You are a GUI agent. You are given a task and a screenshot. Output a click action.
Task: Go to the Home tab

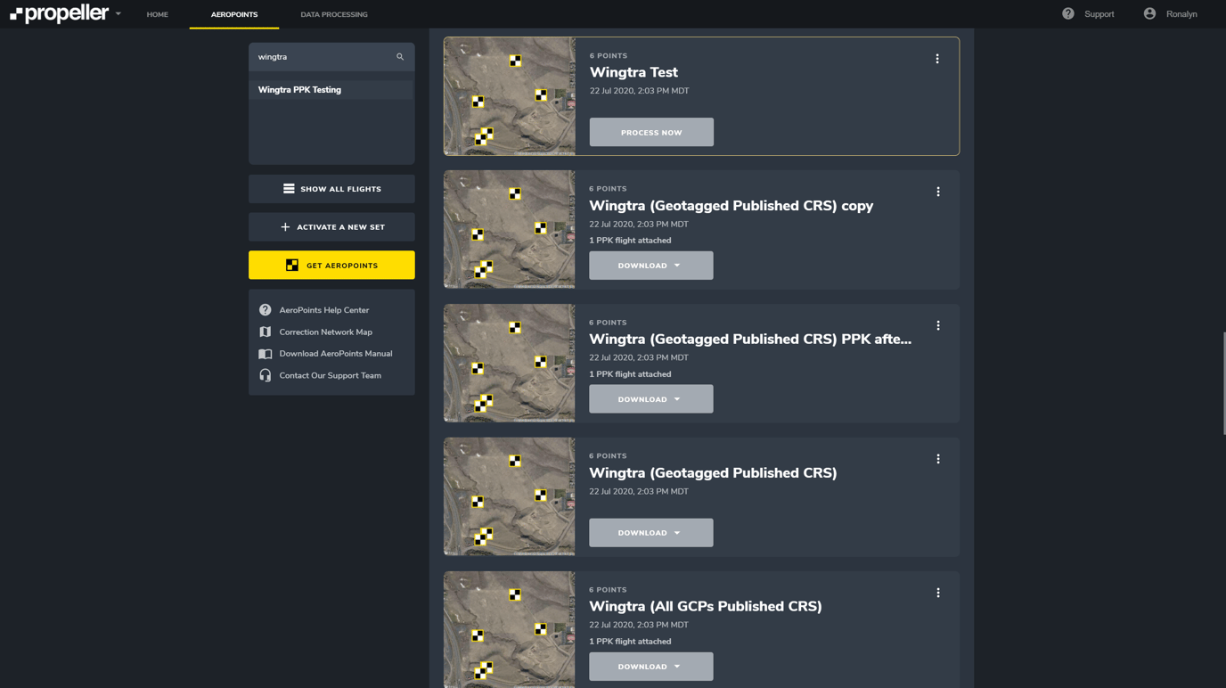tap(158, 14)
